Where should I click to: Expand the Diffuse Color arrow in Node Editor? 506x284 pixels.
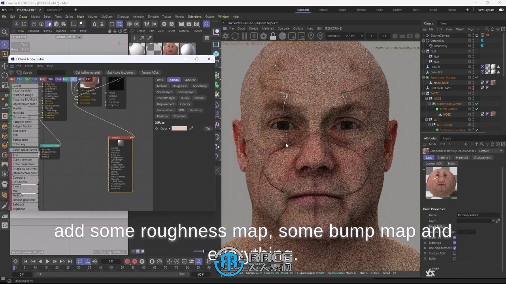(x=170, y=129)
